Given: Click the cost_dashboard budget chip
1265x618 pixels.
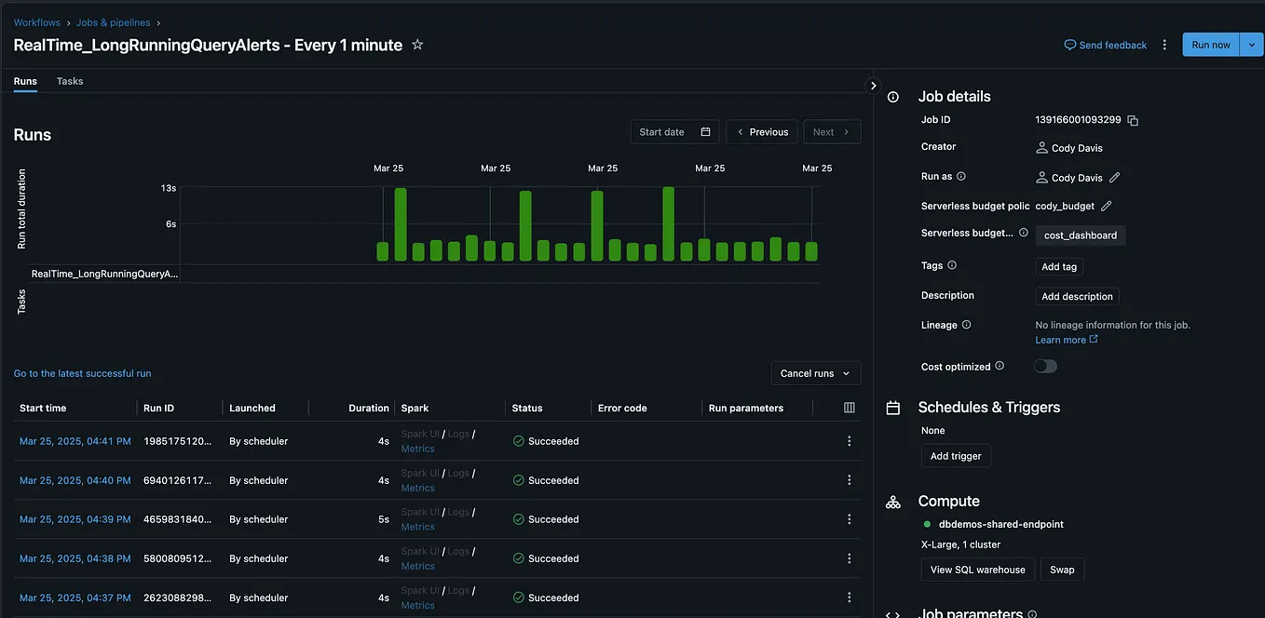Looking at the screenshot, I should coord(1080,235).
